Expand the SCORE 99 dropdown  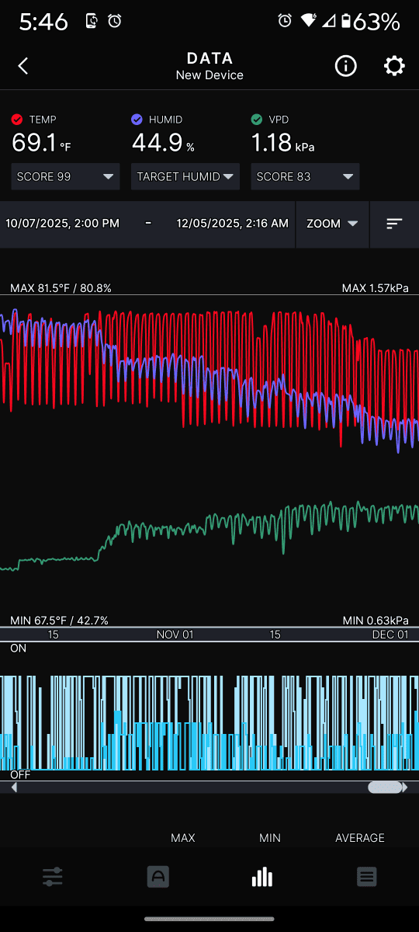click(65, 176)
